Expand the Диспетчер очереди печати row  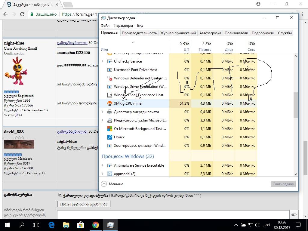click(x=102, y=112)
